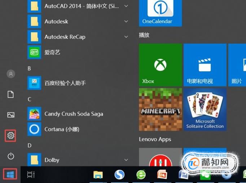Screen dimensions: 246x183
Task: Select the Candy Crush Soda Saga label
Action: pyautogui.click(x=74, y=114)
